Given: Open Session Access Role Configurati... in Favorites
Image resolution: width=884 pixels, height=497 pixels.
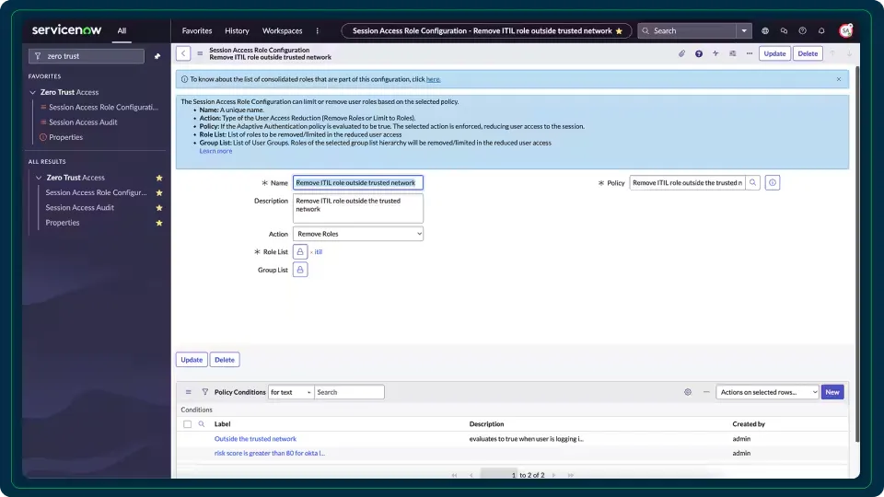Looking at the screenshot, I should 104,107.
